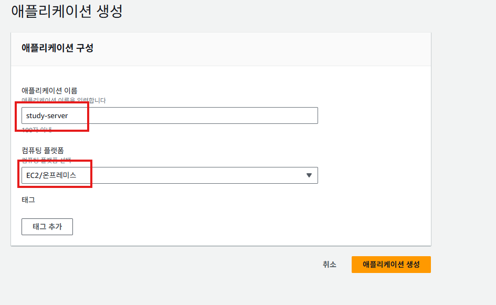Select the EC2/온프레미스 dropdown value
This screenshot has height=305, width=496.
51,175
